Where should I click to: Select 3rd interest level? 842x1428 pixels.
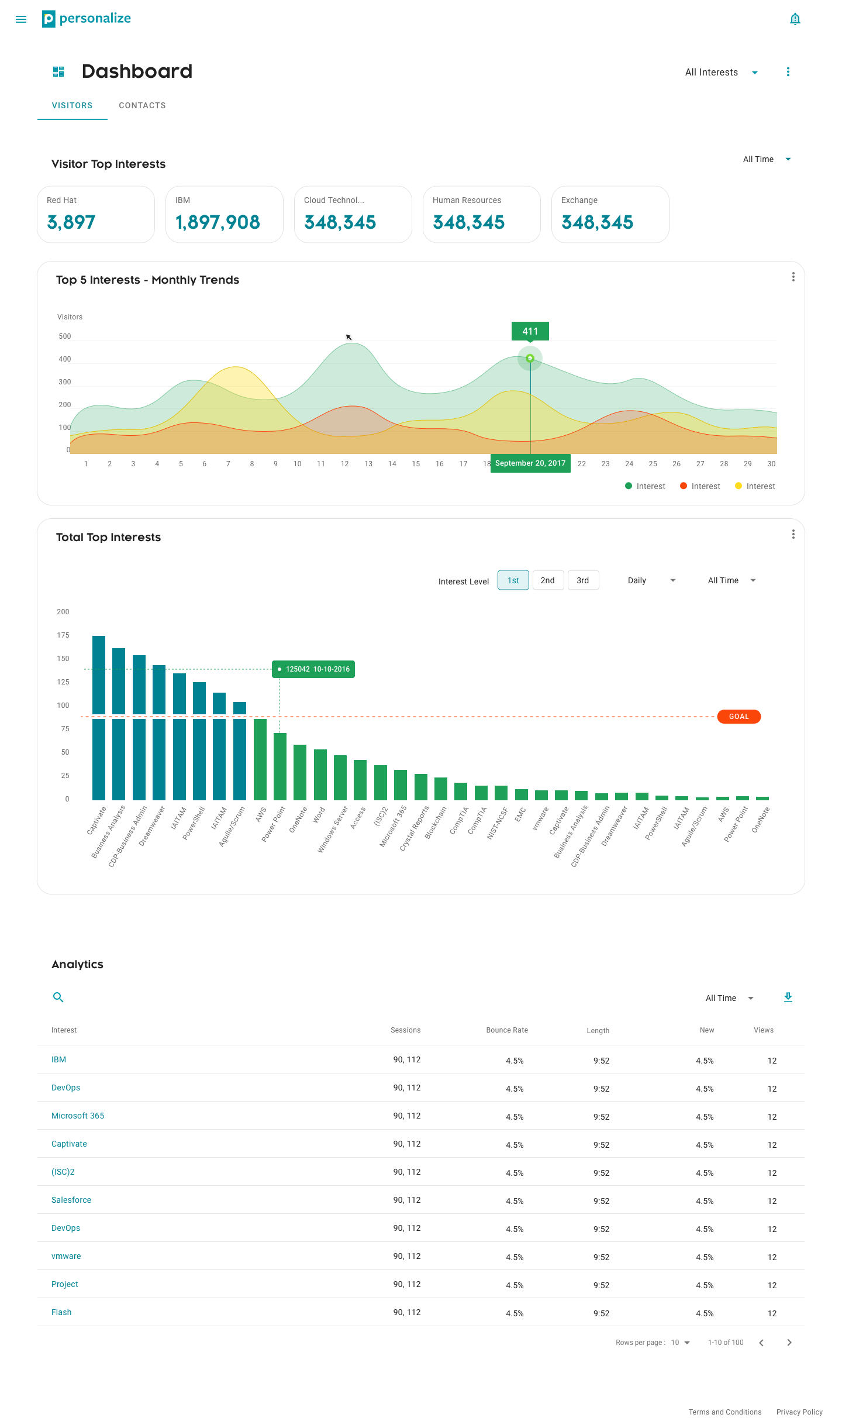point(583,580)
